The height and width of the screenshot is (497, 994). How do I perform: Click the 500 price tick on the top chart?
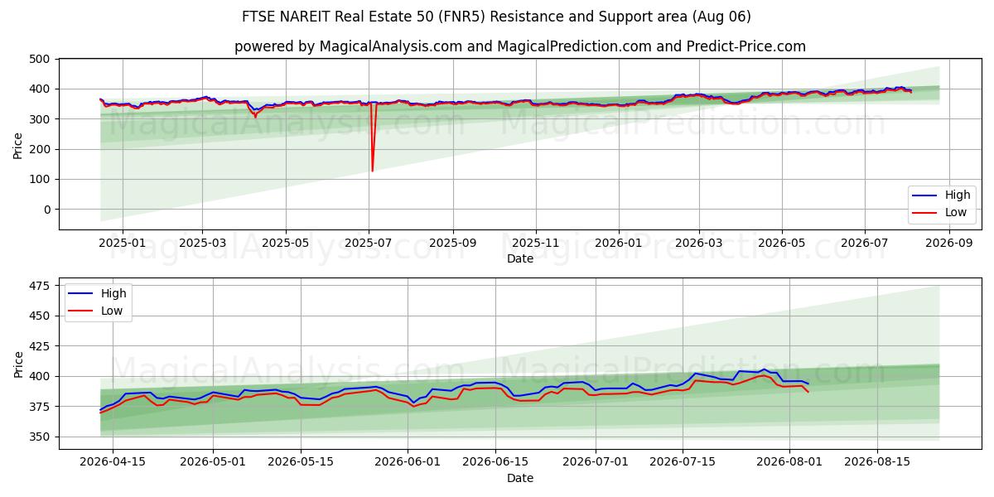click(42, 59)
